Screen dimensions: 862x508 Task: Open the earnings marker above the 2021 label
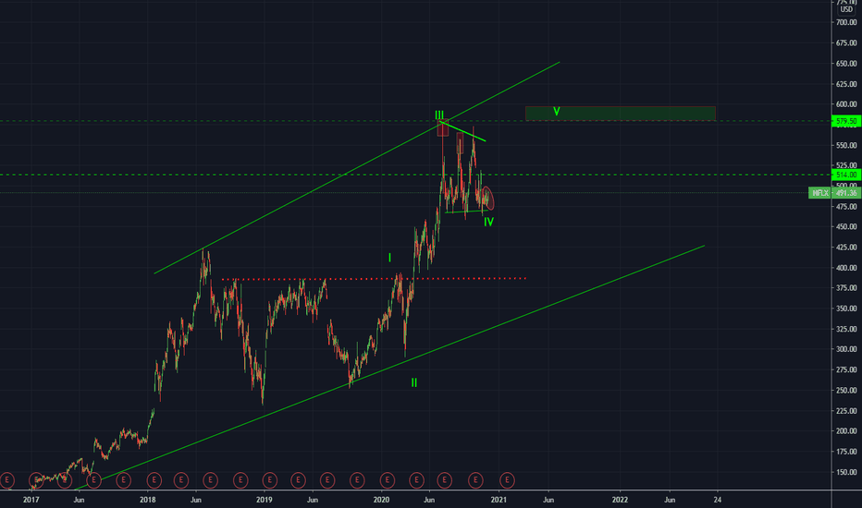click(507, 480)
